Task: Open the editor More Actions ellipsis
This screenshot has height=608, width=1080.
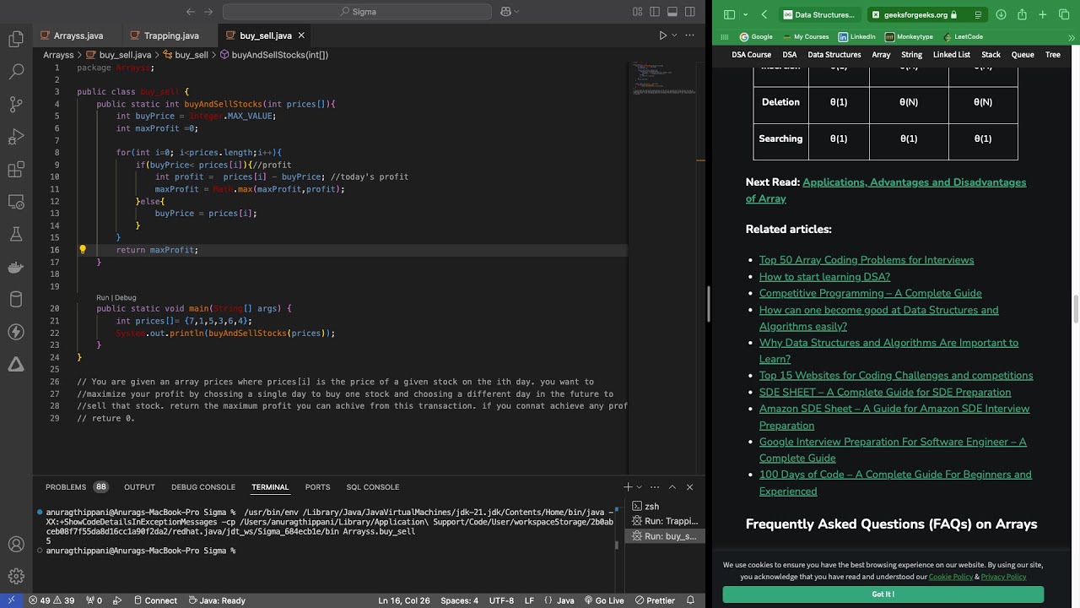Action: 691,35
